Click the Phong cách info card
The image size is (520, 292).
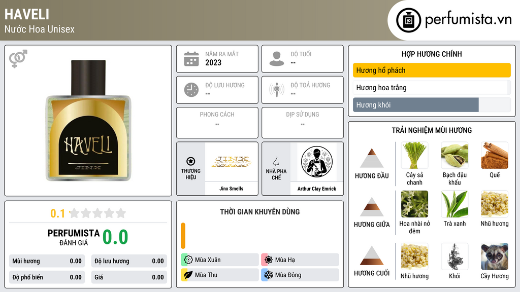(x=217, y=123)
